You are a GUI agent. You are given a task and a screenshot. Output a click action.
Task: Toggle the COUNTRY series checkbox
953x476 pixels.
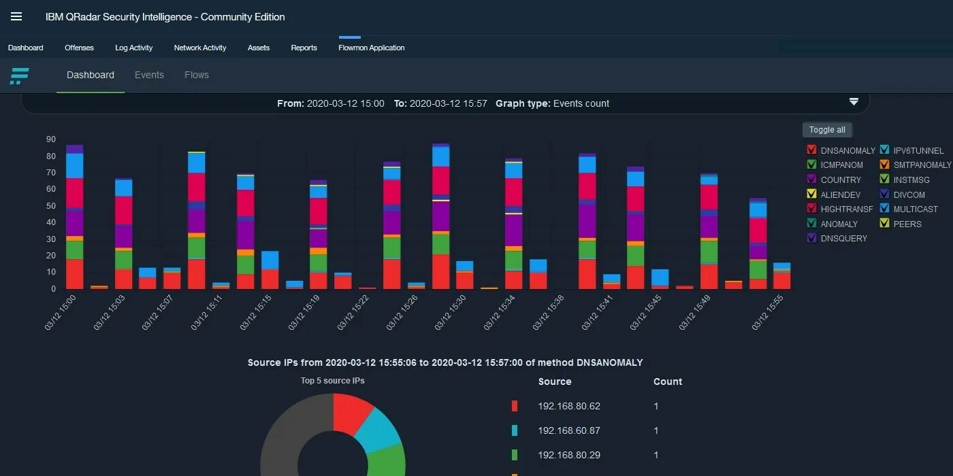coord(811,180)
